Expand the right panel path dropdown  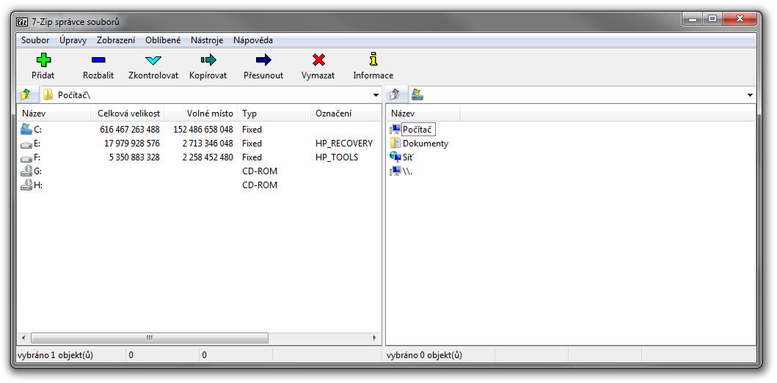[x=751, y=95]
